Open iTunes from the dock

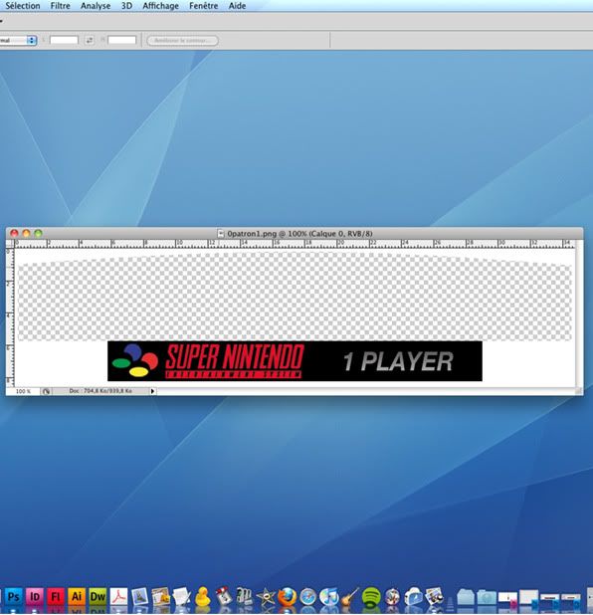click(x=329, y=597)
